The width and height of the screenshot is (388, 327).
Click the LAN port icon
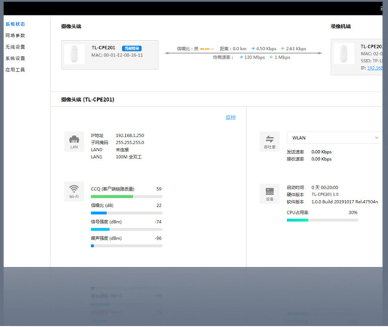(74, 141)
